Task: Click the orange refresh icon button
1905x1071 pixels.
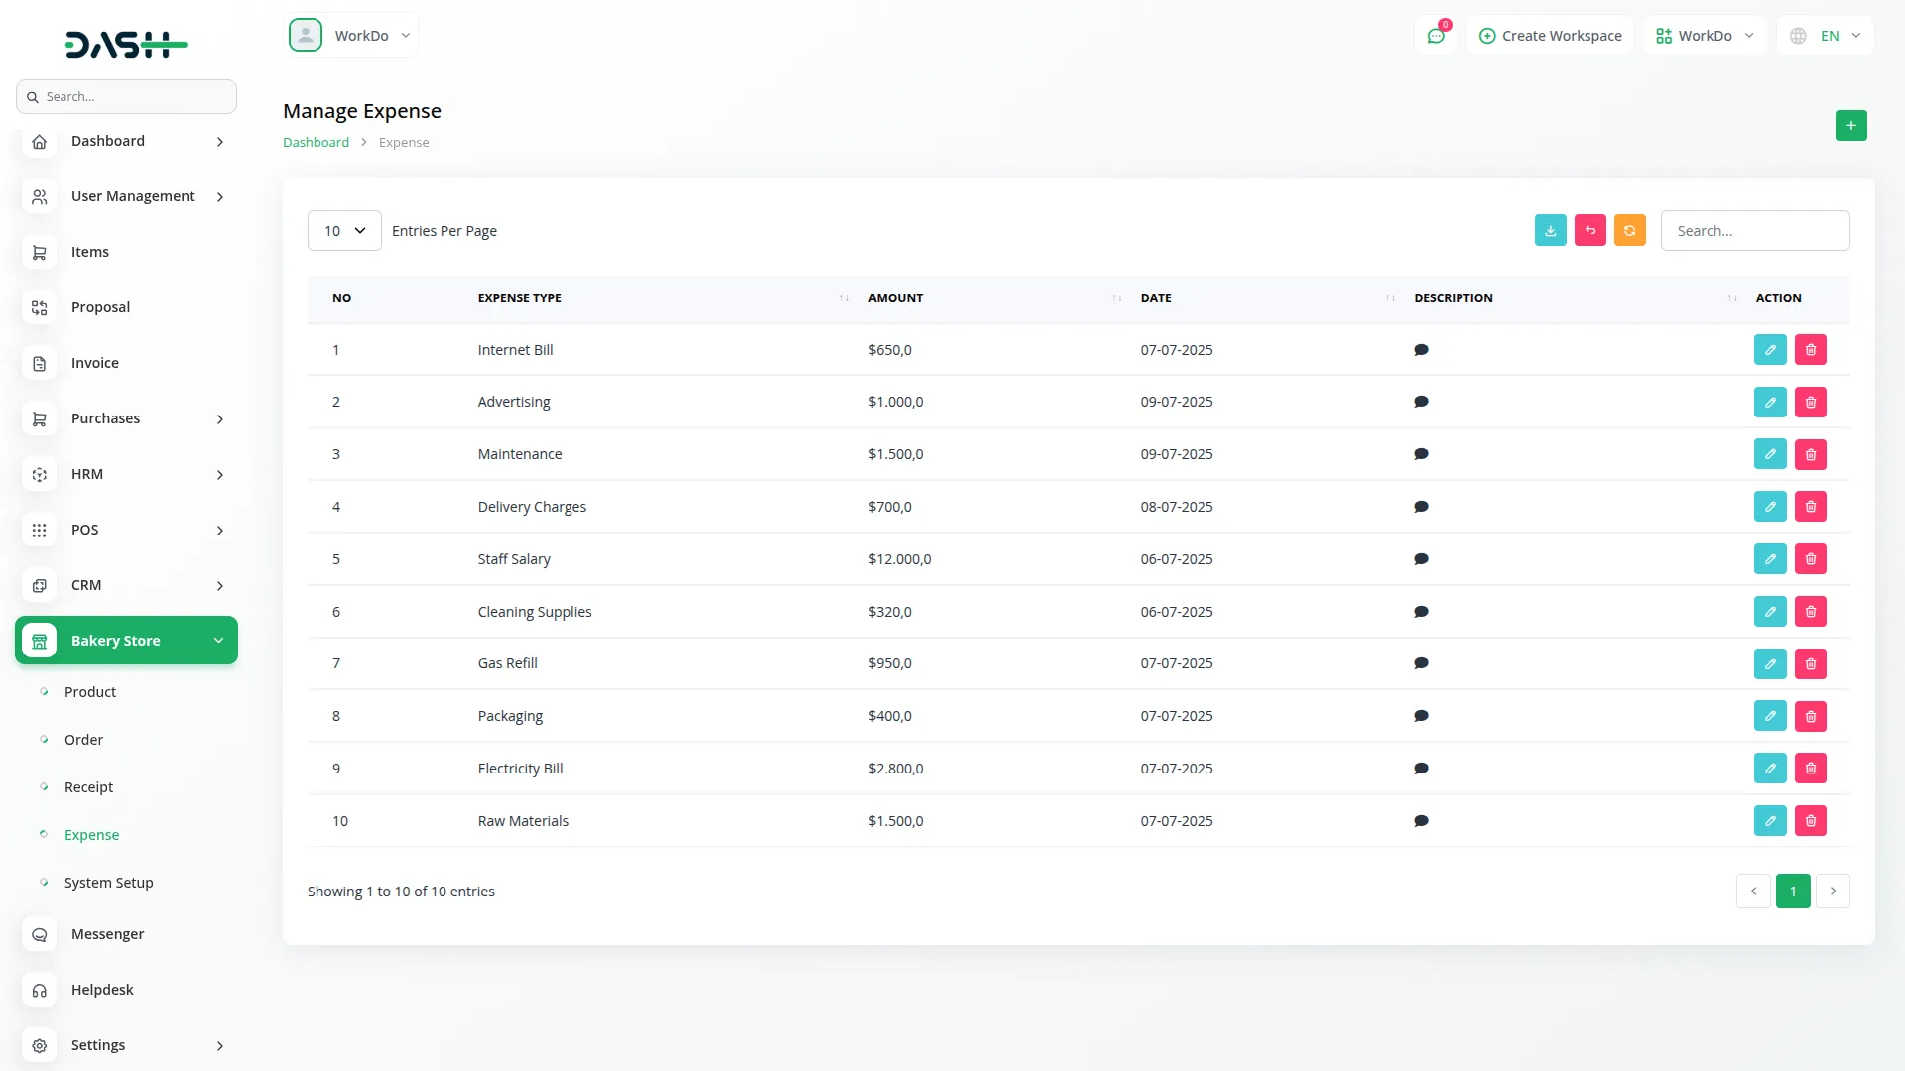Action: (1629, 230)
